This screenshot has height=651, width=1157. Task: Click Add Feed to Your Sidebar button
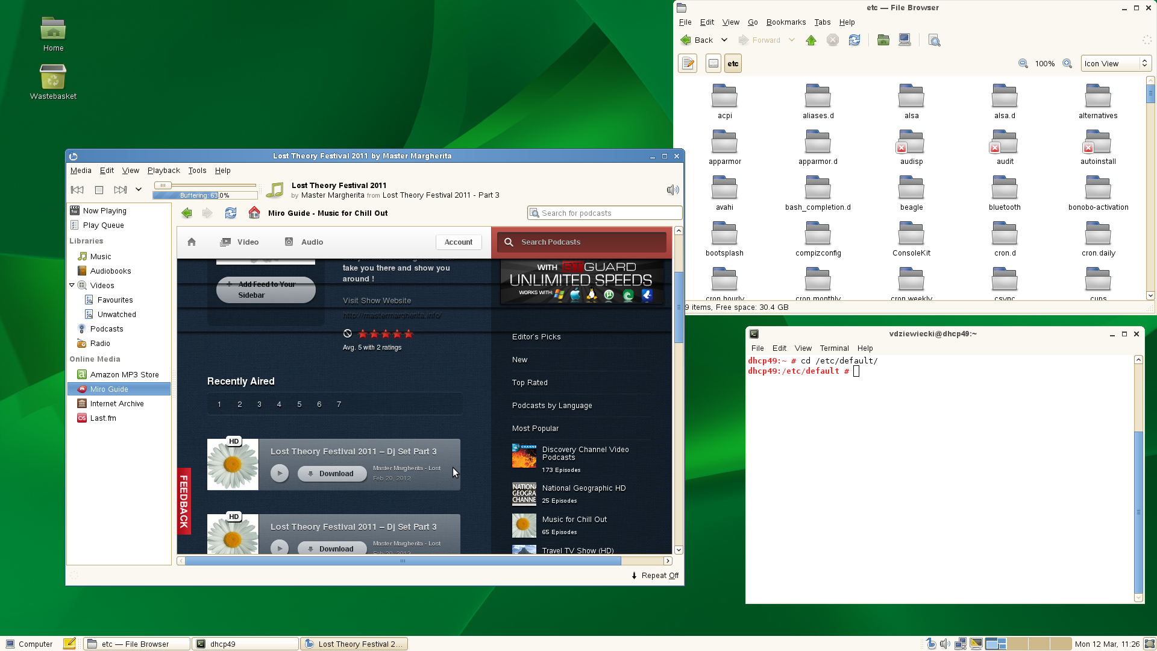point(266,290)
